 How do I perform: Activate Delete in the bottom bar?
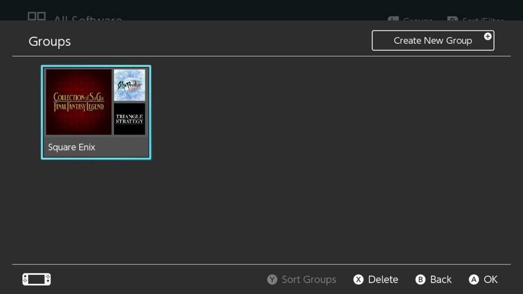tap(383, 279)
